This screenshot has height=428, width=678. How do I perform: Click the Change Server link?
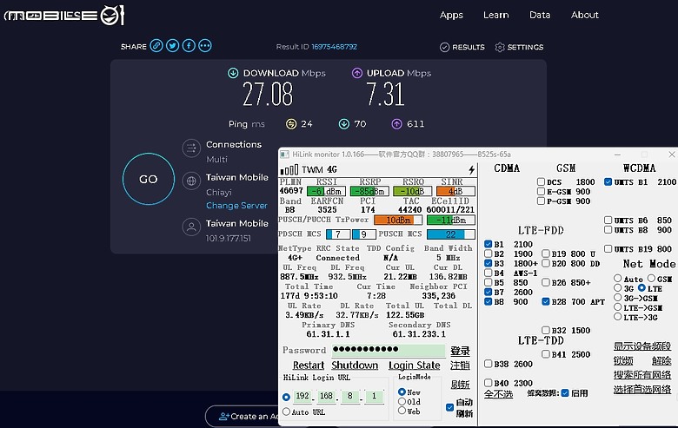[x=236, y=206]
